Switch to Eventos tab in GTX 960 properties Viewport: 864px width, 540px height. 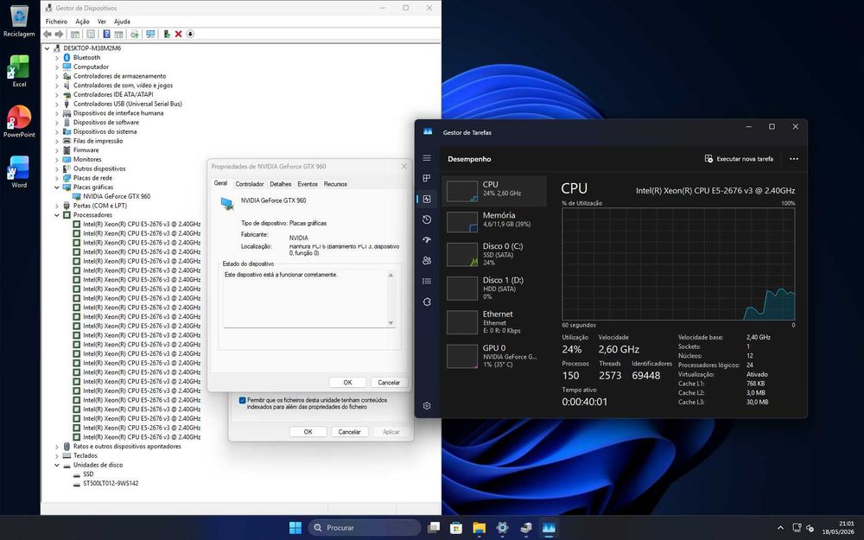(x=308, y=184)
